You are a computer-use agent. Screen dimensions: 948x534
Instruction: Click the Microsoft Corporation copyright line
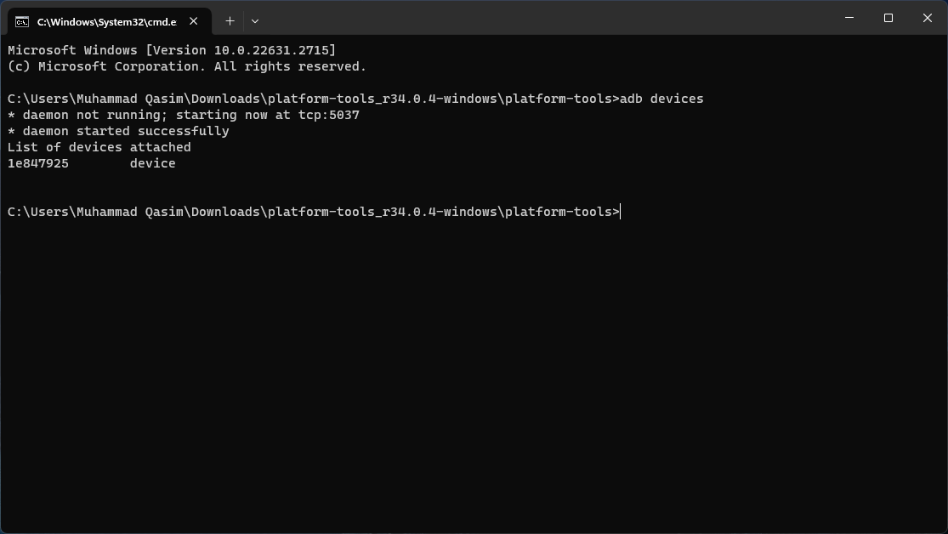186,66
